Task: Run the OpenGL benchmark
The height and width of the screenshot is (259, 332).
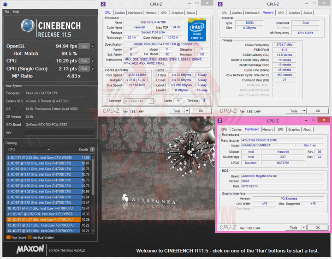Action: coord(84,46)
